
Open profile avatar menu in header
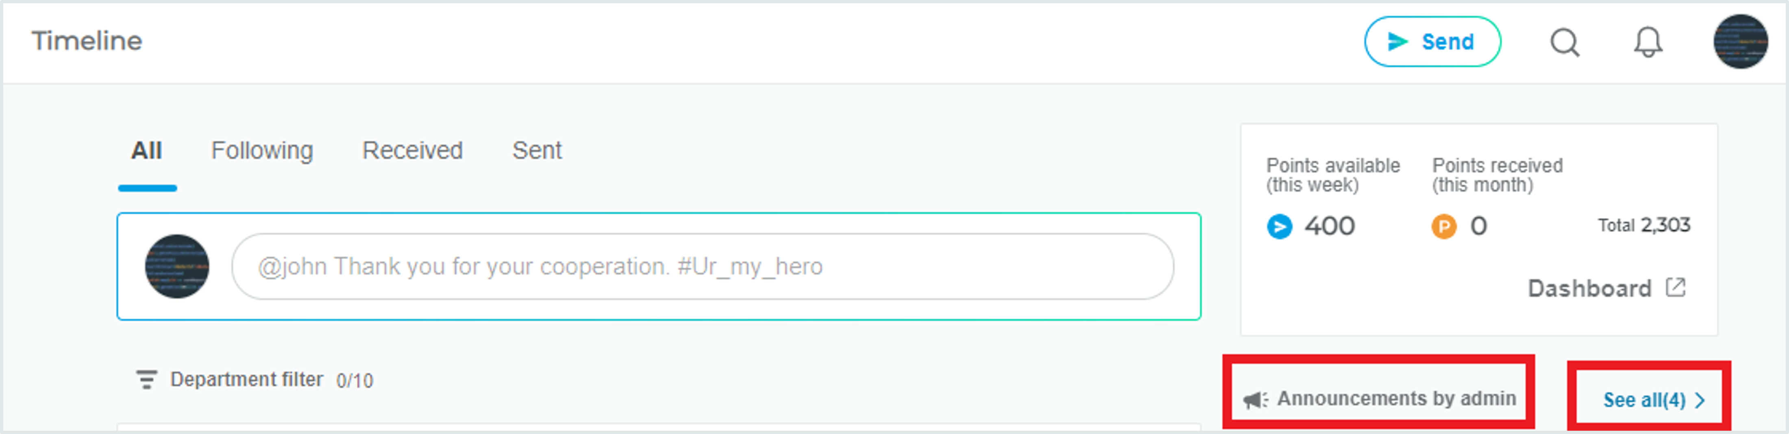pyautogui.click(x=1740, y=41)
